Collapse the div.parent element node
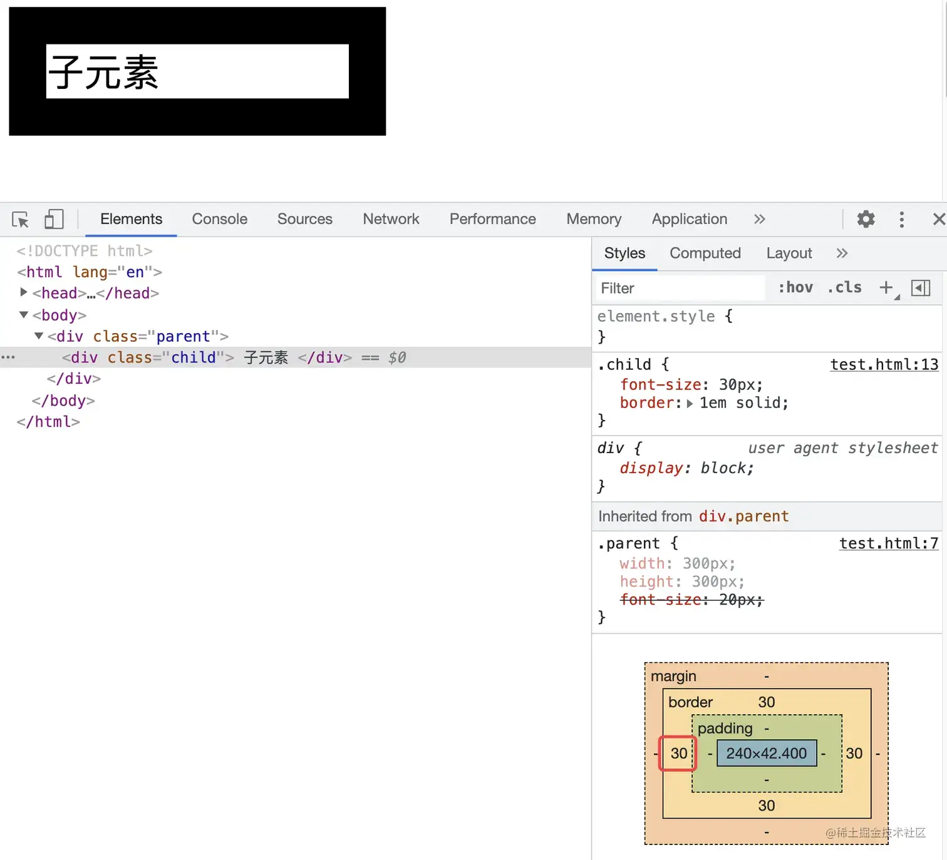Screen dimensions: 947x860 (39, 336)
